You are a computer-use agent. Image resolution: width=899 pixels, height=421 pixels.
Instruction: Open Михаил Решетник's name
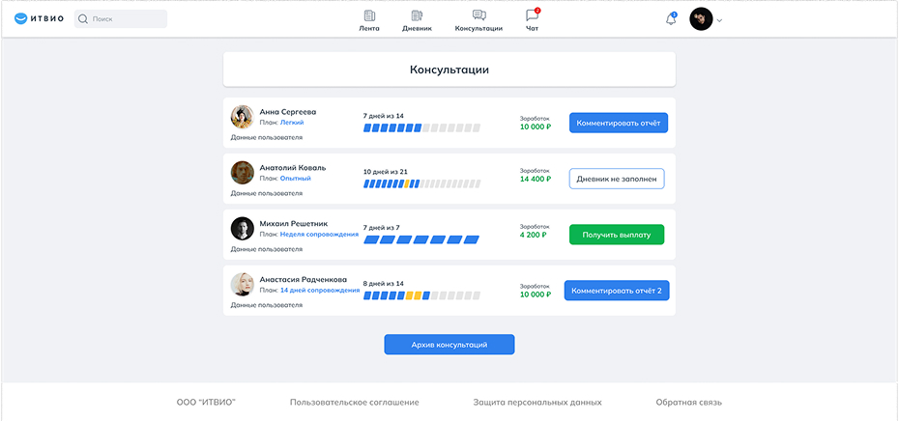tap(294, 223)
